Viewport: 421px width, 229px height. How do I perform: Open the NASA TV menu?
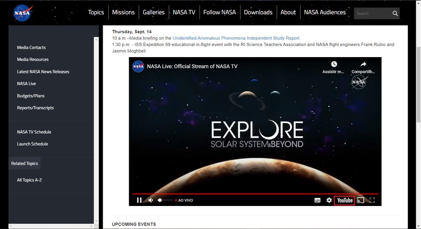point(184,12)
